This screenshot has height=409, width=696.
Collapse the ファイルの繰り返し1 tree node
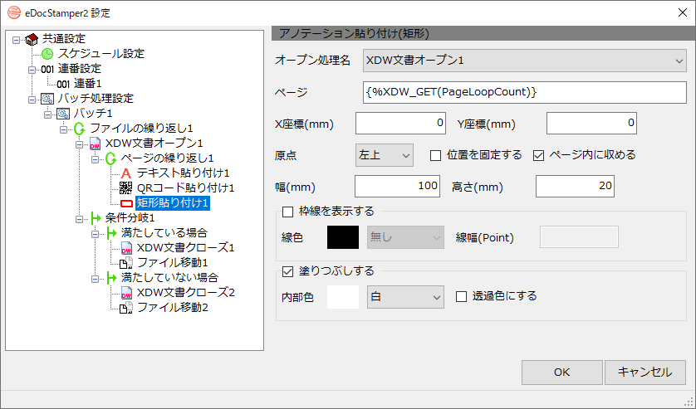click(x=63, y=129)
